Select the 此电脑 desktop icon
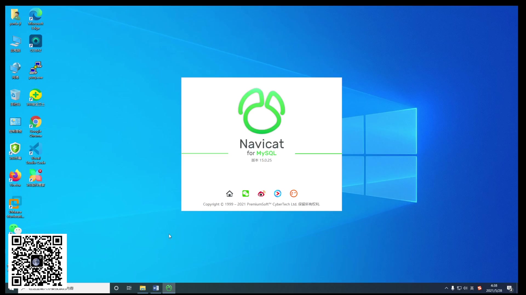 click(x=15, y=44)
